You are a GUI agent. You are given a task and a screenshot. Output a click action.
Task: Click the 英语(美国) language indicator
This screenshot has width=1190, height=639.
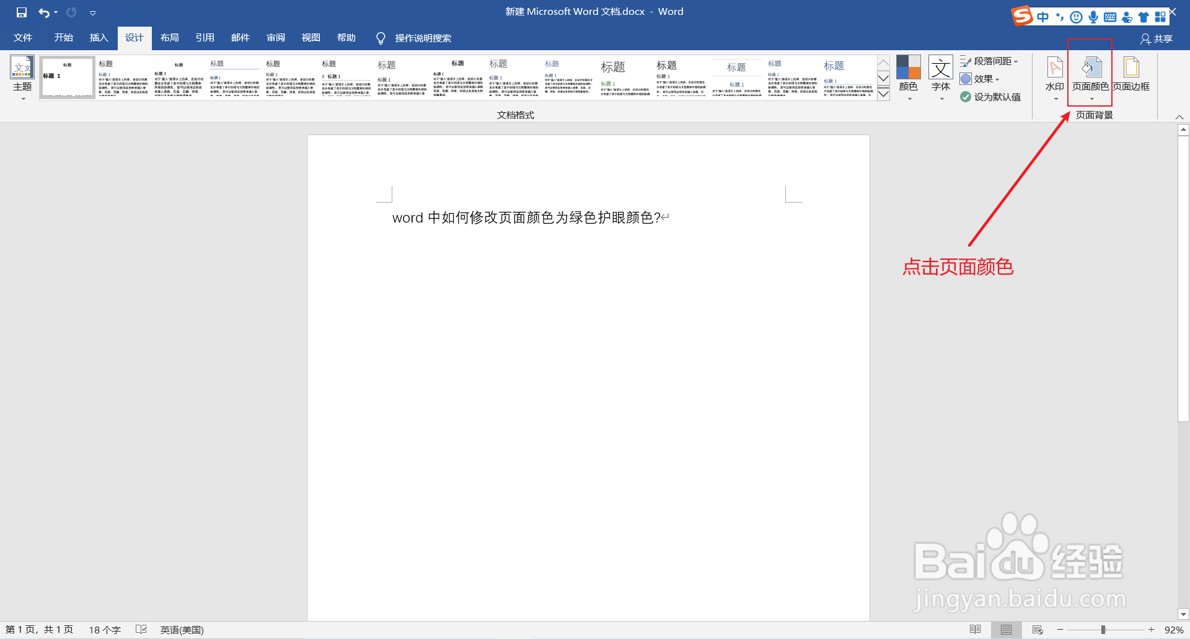point(182,630)
